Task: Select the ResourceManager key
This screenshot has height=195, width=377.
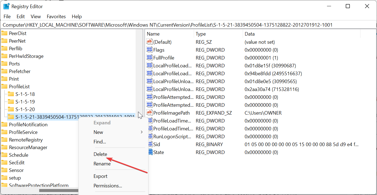Action: [28, 147]
